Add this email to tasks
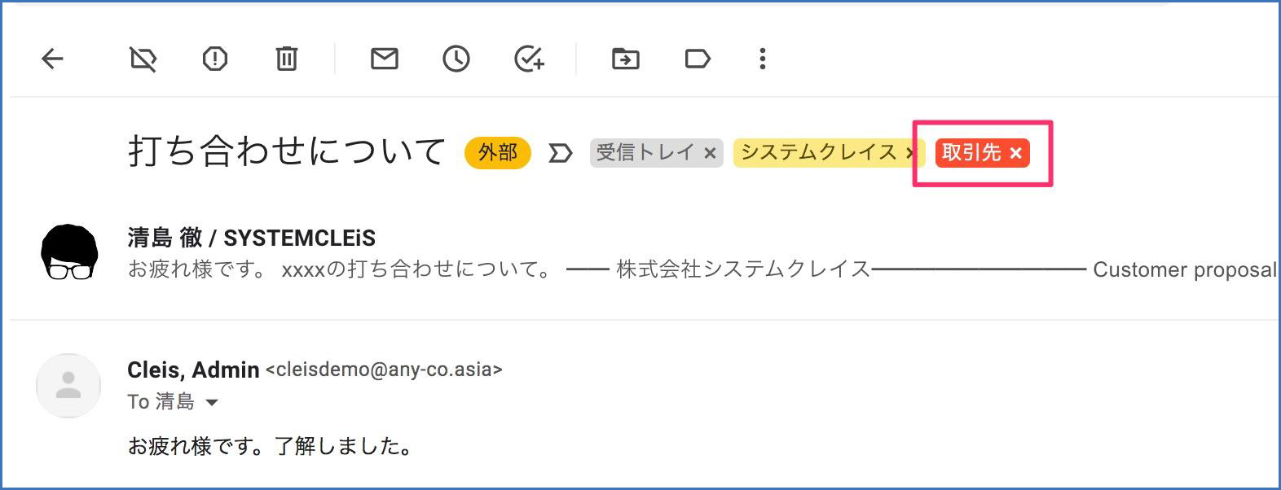 [x=529, y=59]
